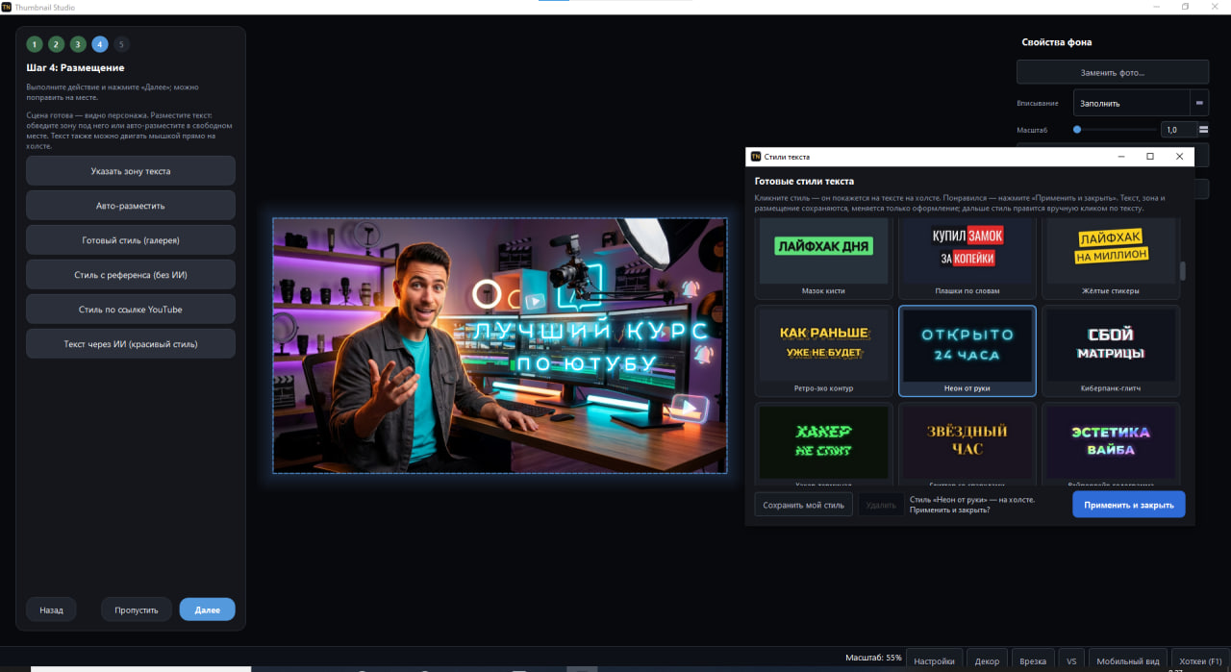Minimize the Thumbnail Studio main window

coord(1157,7)
